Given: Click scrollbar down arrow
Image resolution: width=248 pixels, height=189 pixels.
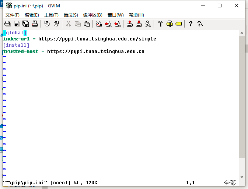Looking at the screenshot, I should point(242,177).
